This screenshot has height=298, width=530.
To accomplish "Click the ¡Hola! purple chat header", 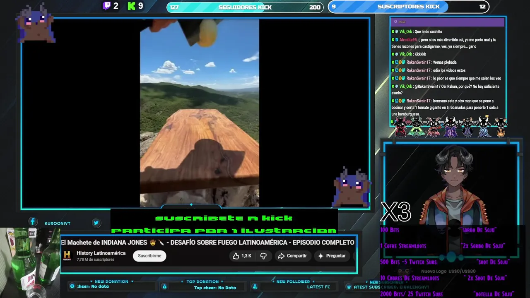I will click(x=447, y=22).
